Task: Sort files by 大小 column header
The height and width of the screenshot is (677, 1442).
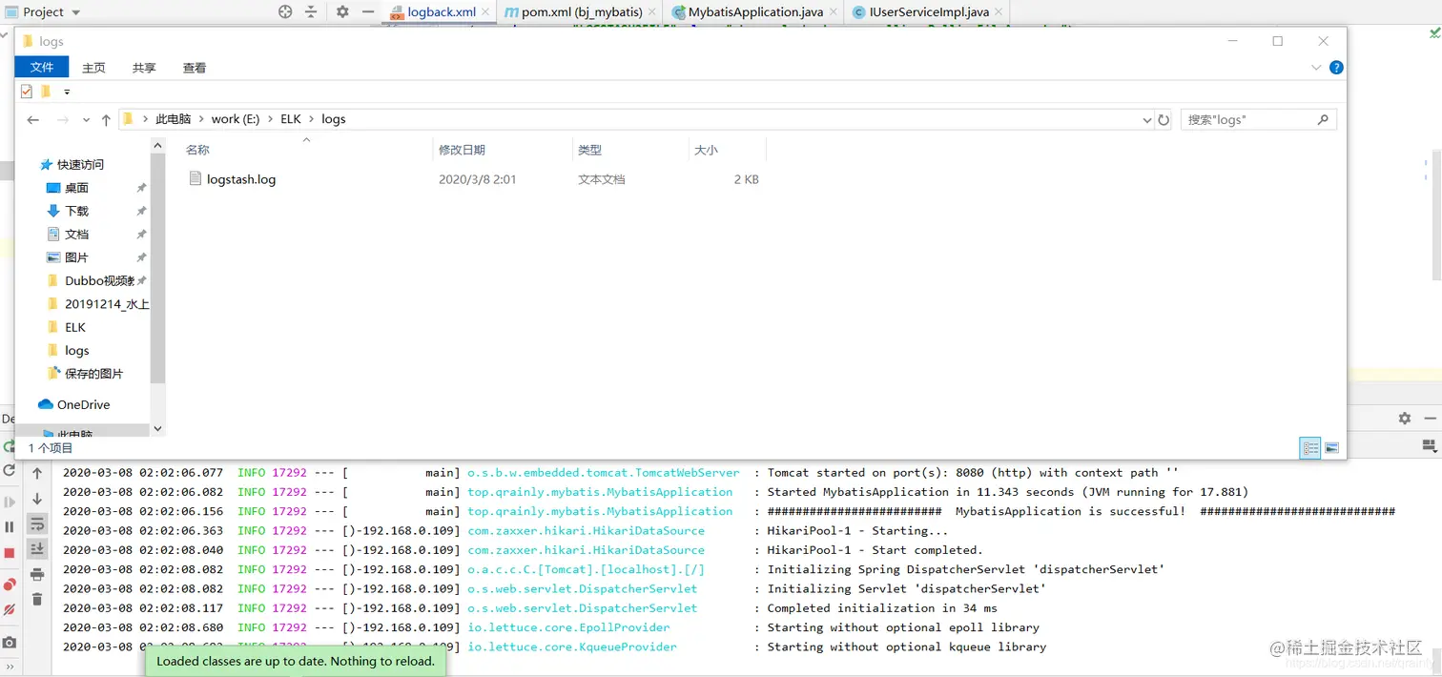Action: click(x=706, y=150)
